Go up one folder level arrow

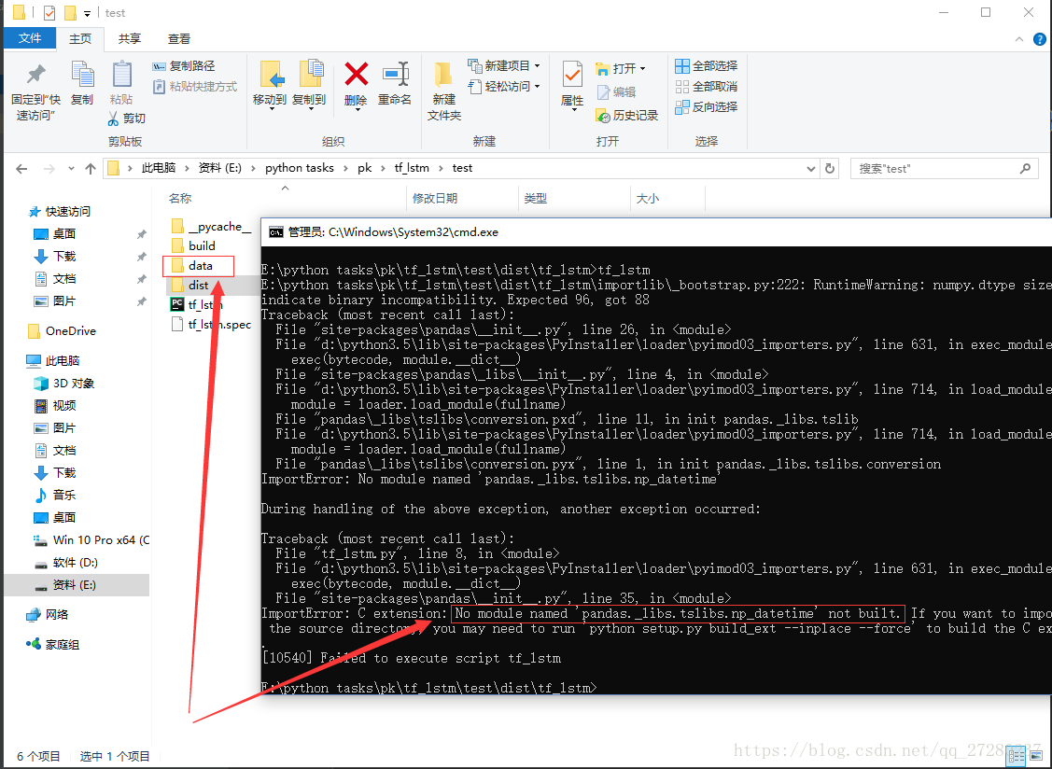click(x=91, y=168)
